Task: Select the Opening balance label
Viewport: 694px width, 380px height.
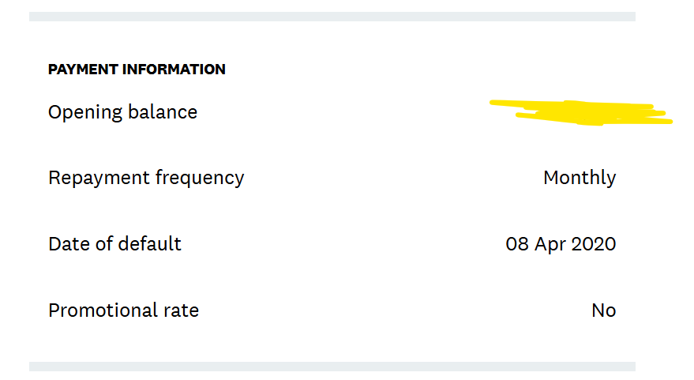Action: (122, 112)
